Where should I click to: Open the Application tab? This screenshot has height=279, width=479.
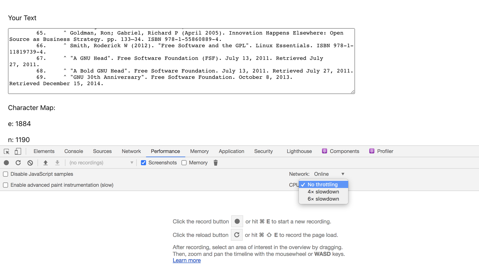pyautogui.click(x=231, y=151)
